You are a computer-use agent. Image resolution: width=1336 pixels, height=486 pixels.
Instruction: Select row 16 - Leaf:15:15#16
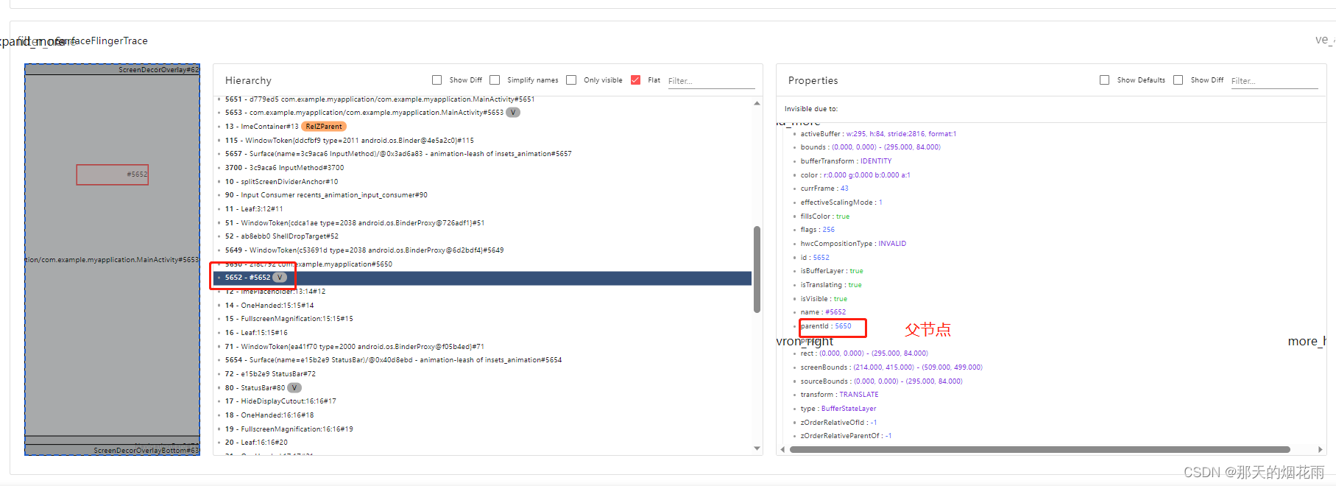click(256, 333)
